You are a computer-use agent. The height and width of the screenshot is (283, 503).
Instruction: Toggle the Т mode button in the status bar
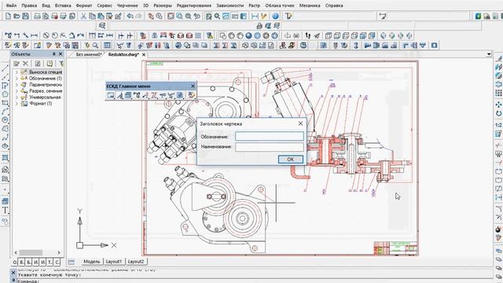50,262
